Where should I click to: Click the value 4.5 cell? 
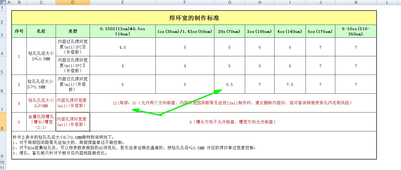[x=123, y=47]
